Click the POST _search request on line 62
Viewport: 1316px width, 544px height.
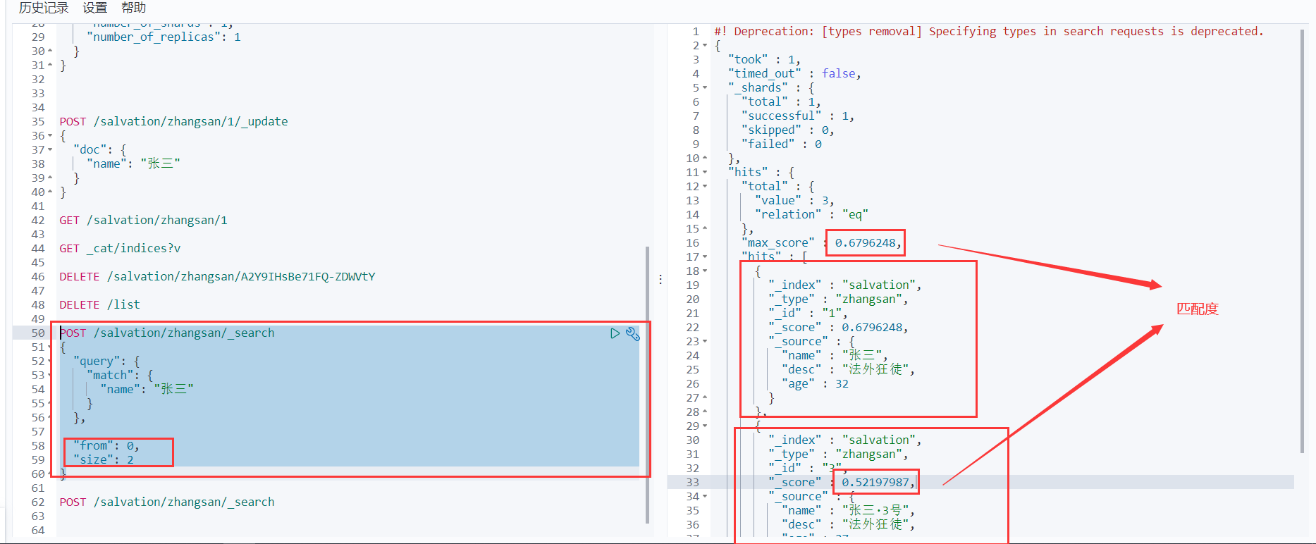pos(167,502)
